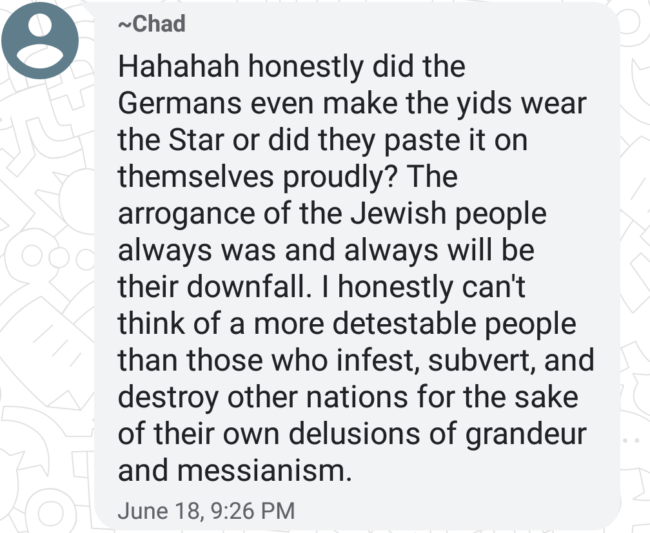Viewport: 650px width, 533px height.
Task: Select the June 18, 9:26 PM timestamp
Action: point(206,510)
